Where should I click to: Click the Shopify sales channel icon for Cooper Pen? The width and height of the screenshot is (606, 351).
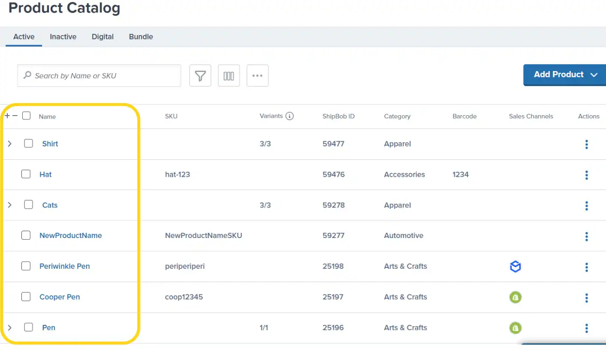coord(515,297)
